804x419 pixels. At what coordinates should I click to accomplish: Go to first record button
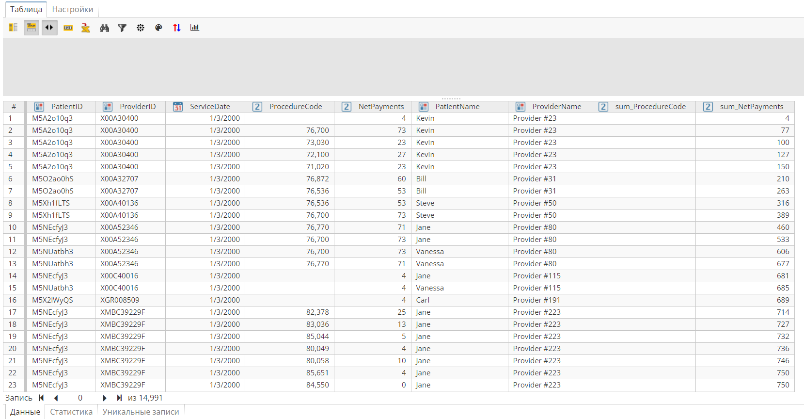pyautogui.click(x=41, y=398)
